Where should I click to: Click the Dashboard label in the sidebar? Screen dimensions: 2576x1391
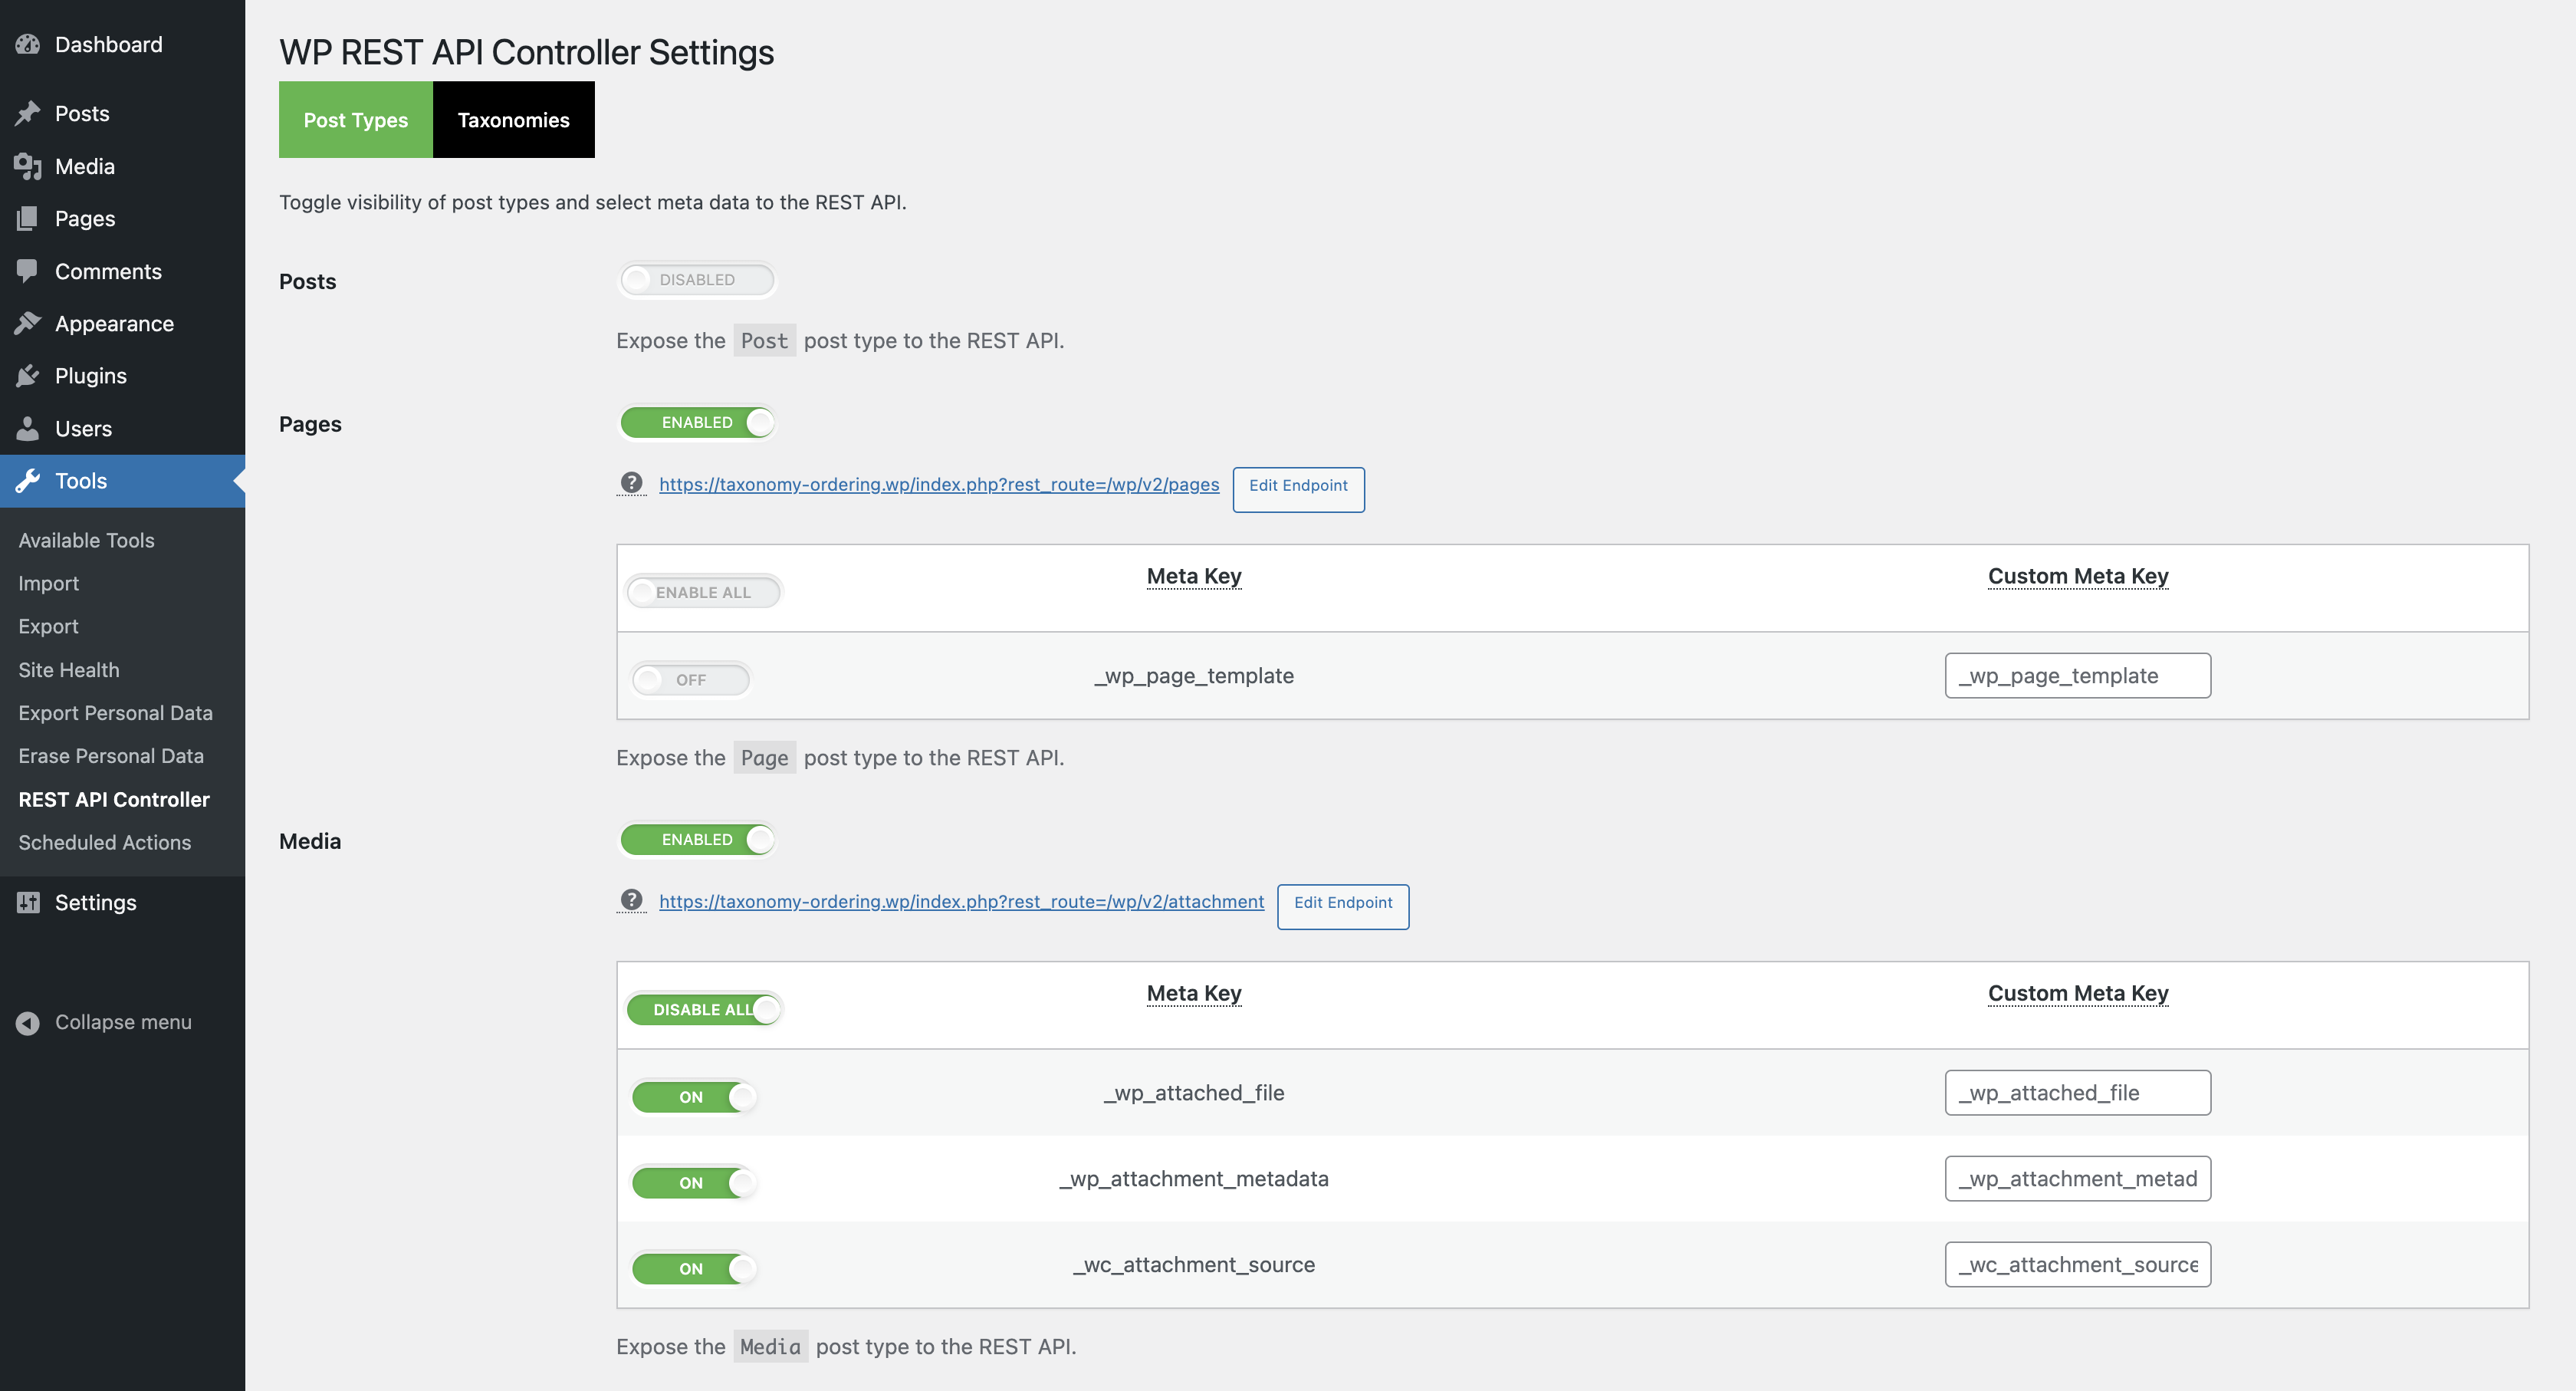(x=108, y=44)
